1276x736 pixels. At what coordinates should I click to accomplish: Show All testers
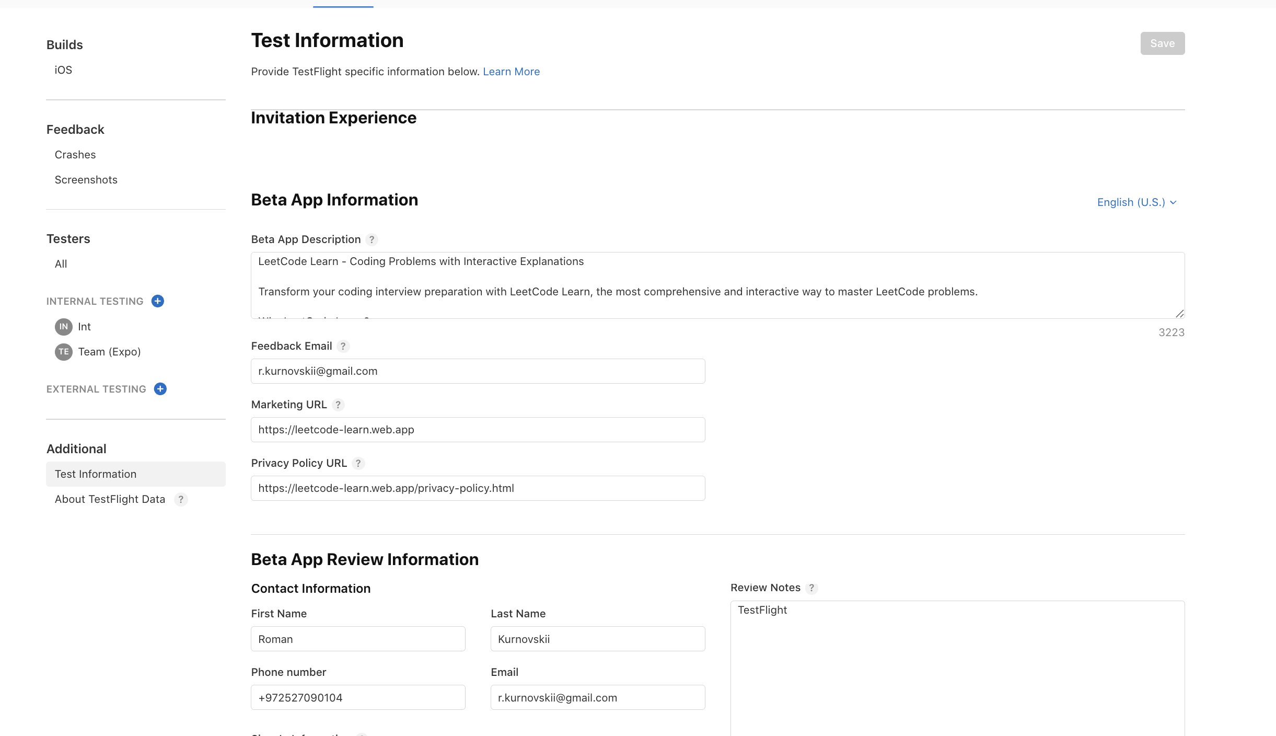coord(60,263)
